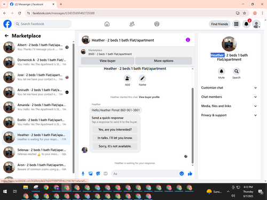Open File Explorer from taskbar
This screenshot has height=200, width=267.
[x=26, y=187]
